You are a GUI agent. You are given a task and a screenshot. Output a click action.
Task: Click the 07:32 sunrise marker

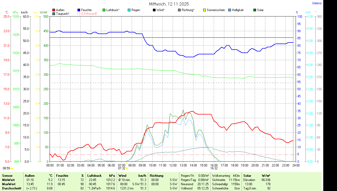pyautogui.click(x=122, y=168)
